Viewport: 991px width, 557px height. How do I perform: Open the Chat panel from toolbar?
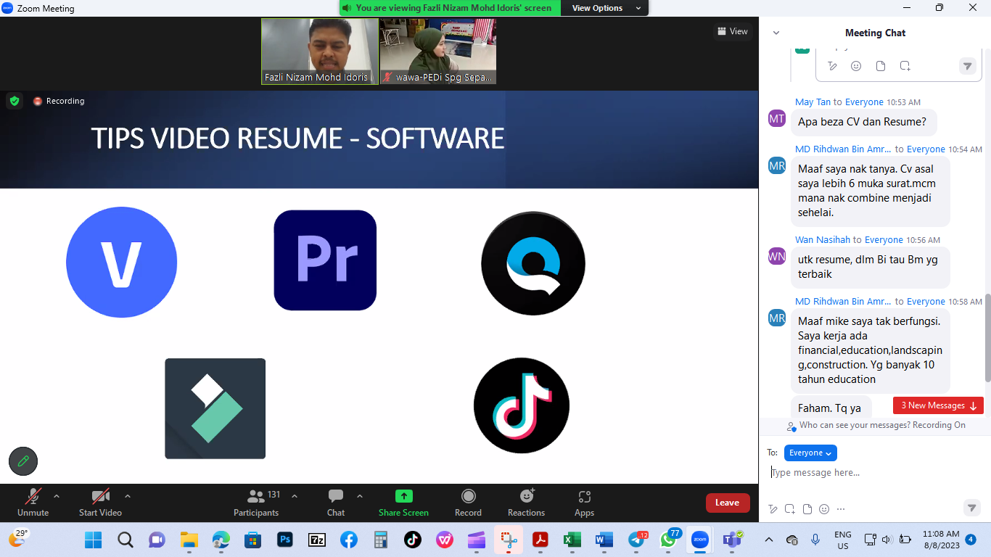(x=336, y=497)
